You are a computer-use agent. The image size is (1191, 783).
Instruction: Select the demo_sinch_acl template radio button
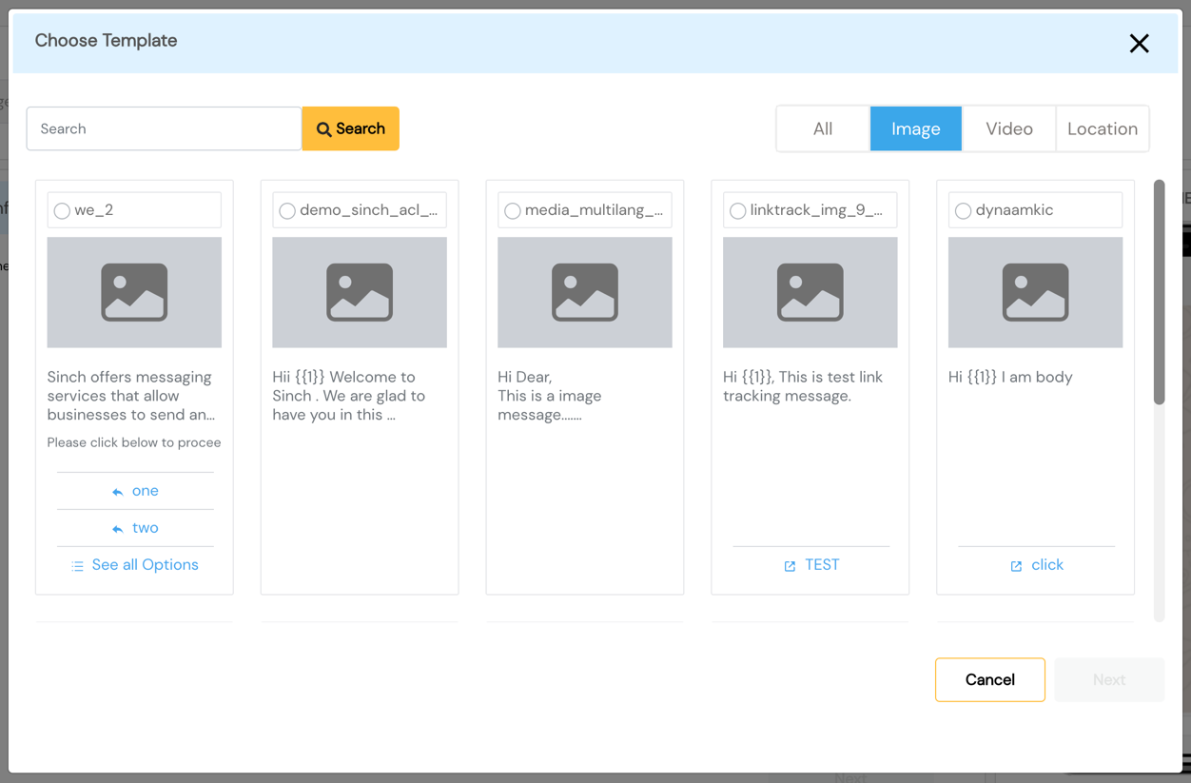click(x=287, y=210)
